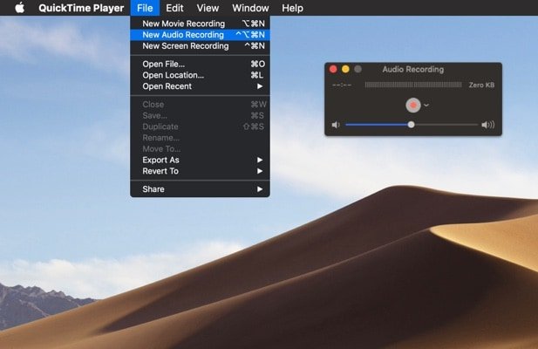
Task: Choose New Movie Recording
Action: pos(200,24)
